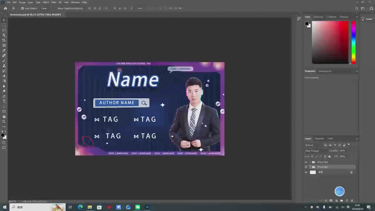Open the File menu

[8, 2]
